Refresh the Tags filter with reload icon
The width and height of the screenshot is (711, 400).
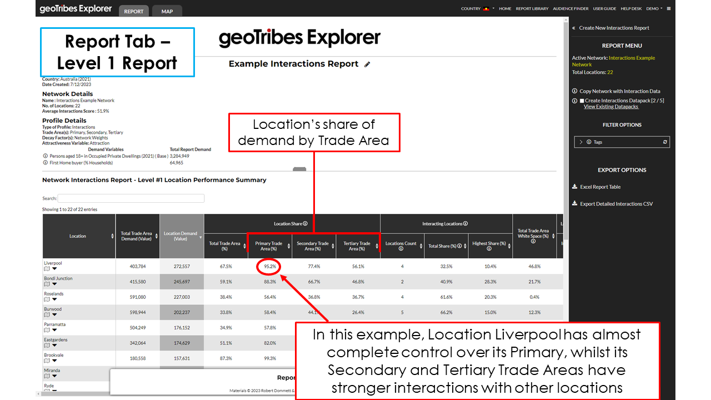665,142
